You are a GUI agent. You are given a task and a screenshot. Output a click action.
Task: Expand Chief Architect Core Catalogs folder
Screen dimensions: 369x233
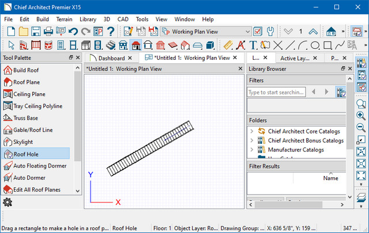pyautogui.click(x=252, y=131)
